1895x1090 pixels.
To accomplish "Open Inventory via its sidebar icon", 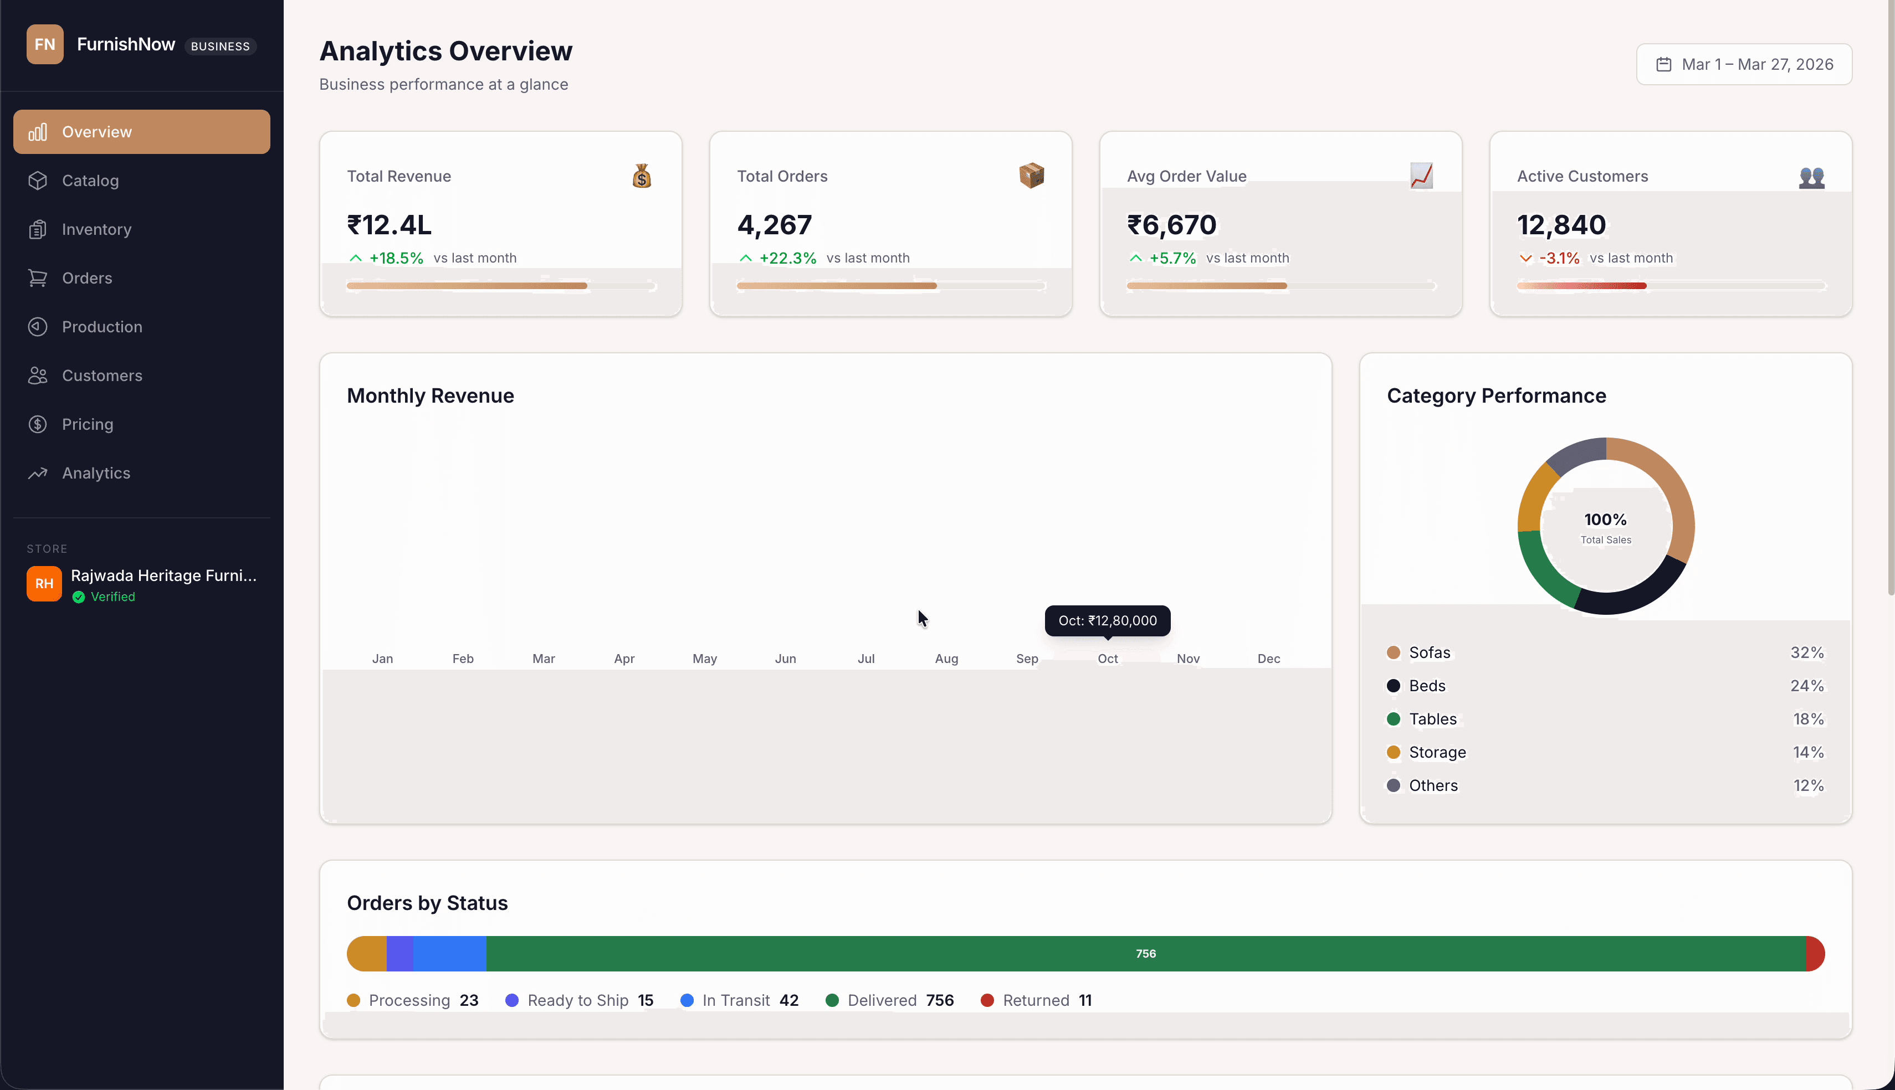I will coord(38,229).
